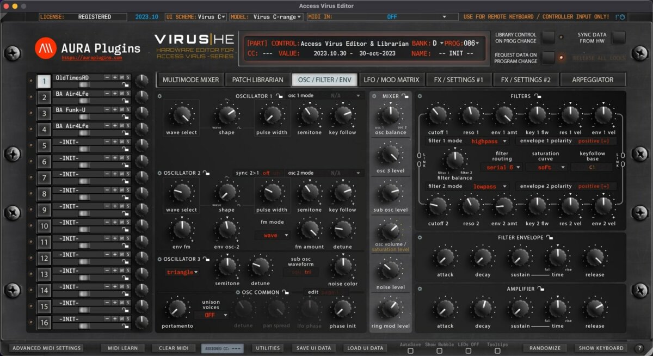This screenshot has width=653, height=356.
Task: Click the Oscillator 1 section gear icon
Action: pos(159,96)
